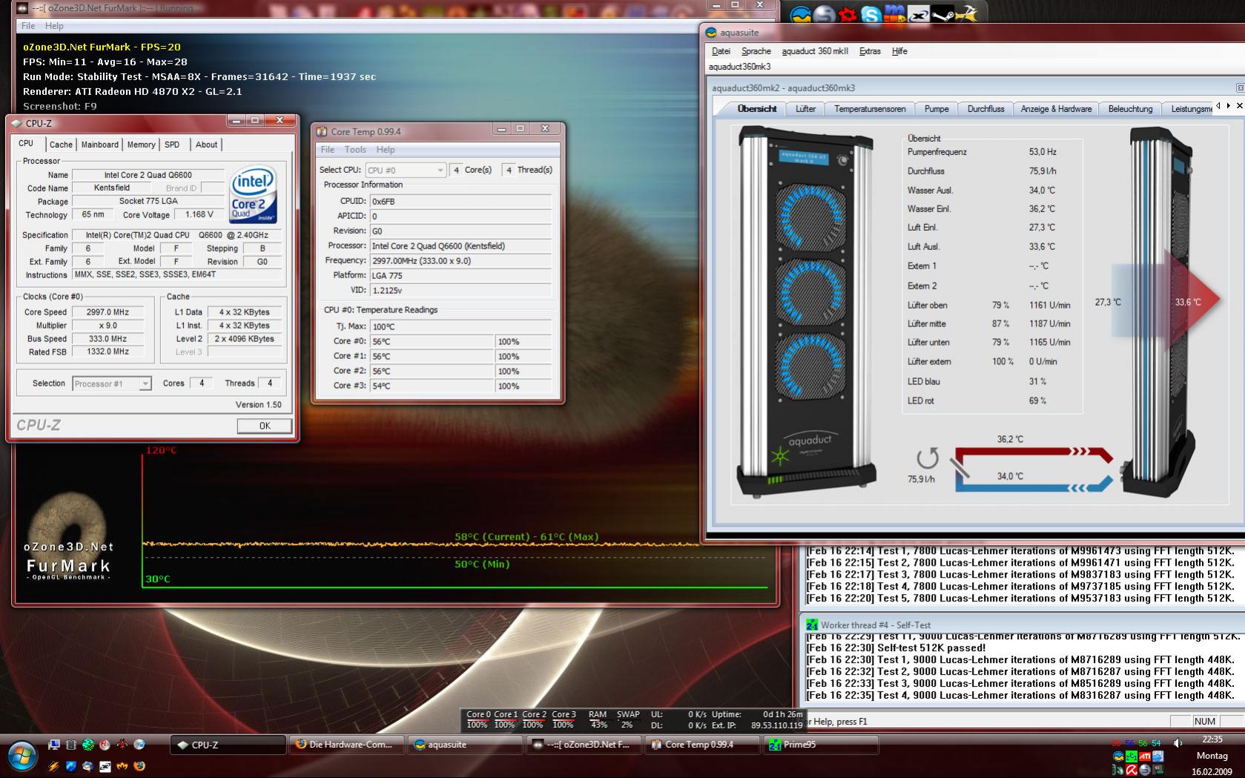Screen dimensions: 1245x778
Task: Click the Show Desktop quick launch icon
Action: tap(54, 745)
